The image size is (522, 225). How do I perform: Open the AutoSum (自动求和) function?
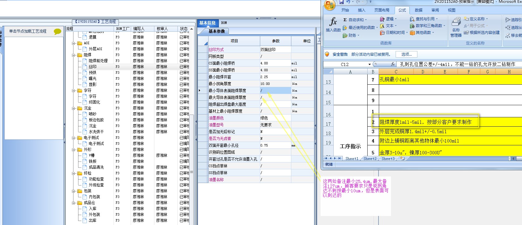tap(355, 20)
